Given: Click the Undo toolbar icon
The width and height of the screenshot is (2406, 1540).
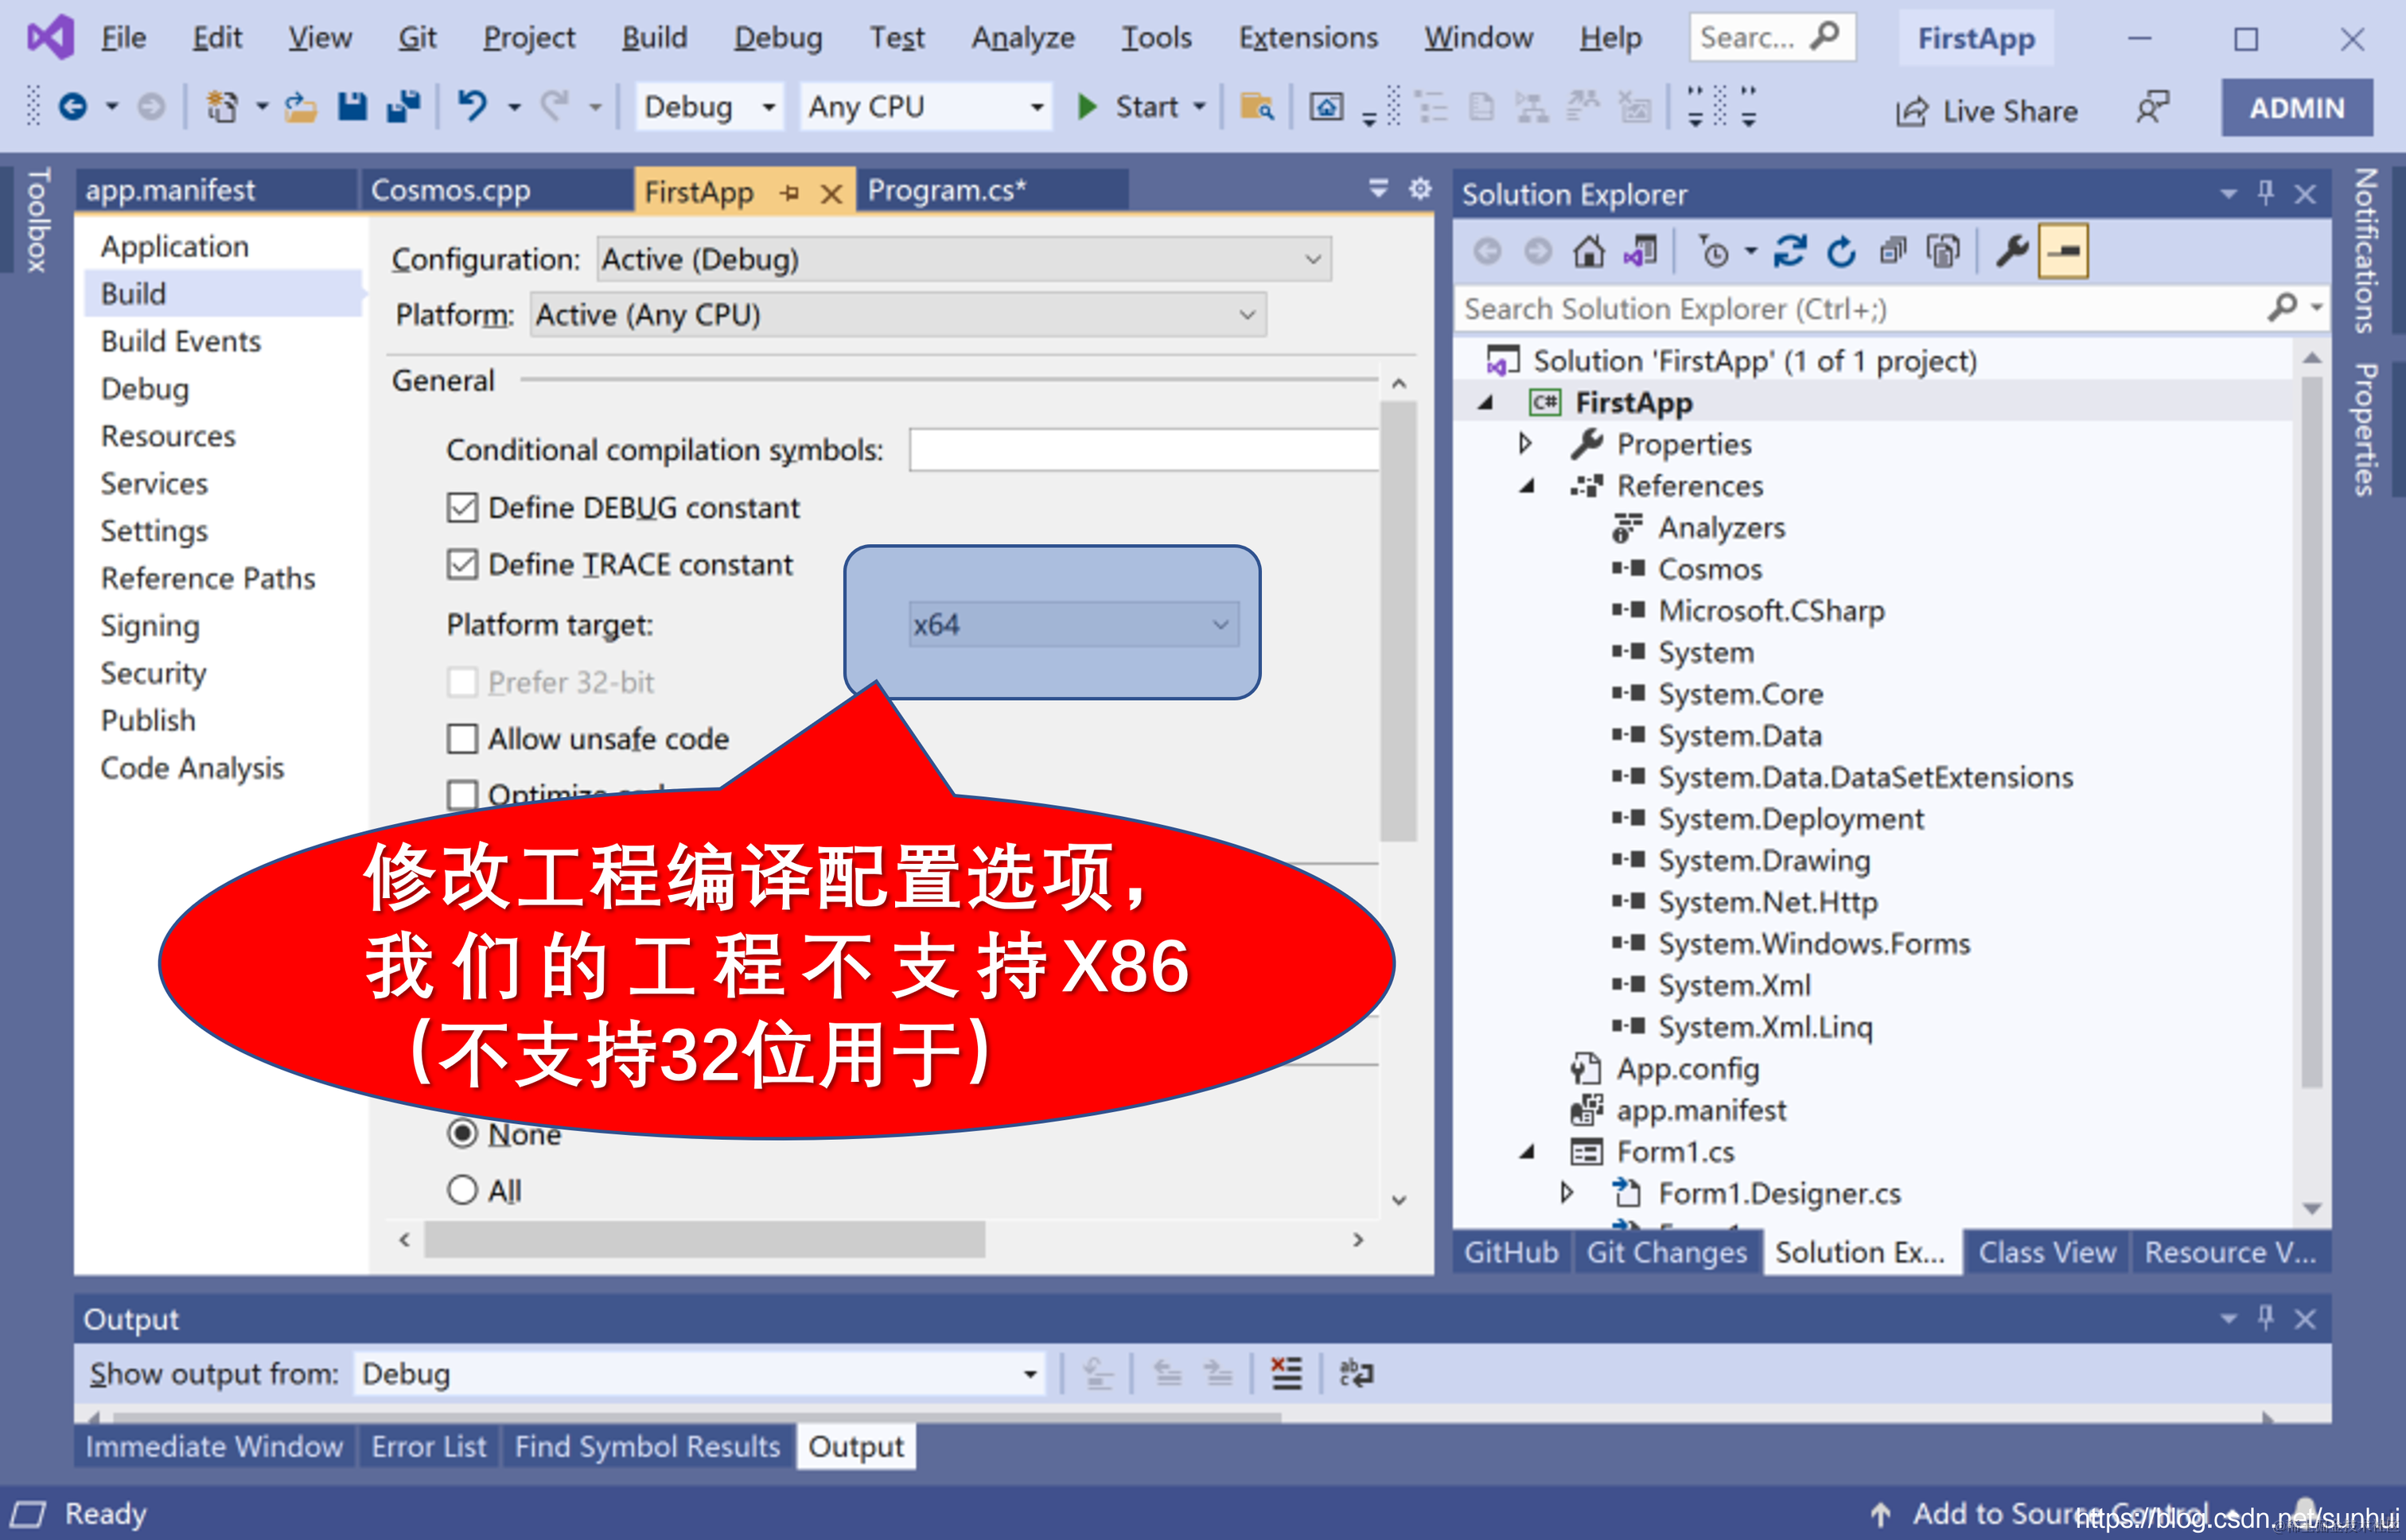Looking at the screenshot, I should click(471, 106).
